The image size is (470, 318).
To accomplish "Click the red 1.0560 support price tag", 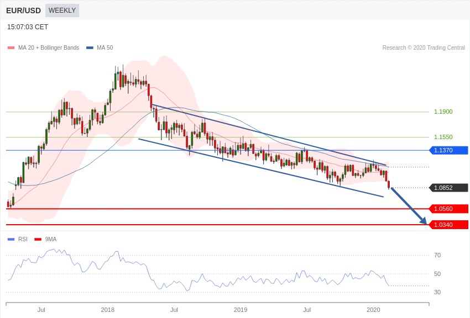I will click(448, 209).
